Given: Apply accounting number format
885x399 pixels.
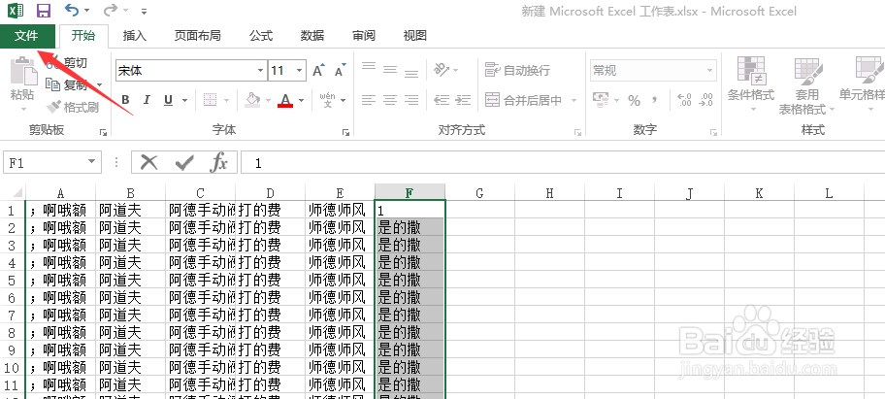Looking at the screenshot, I should pyautogui.click(x=600, y=100).
